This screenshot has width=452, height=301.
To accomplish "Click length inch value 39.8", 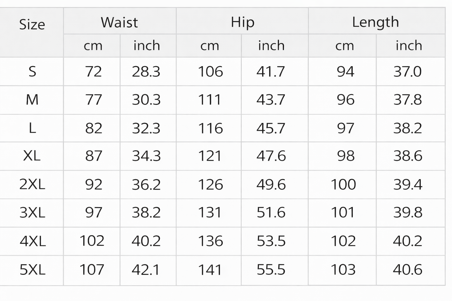I will point(408,212).
